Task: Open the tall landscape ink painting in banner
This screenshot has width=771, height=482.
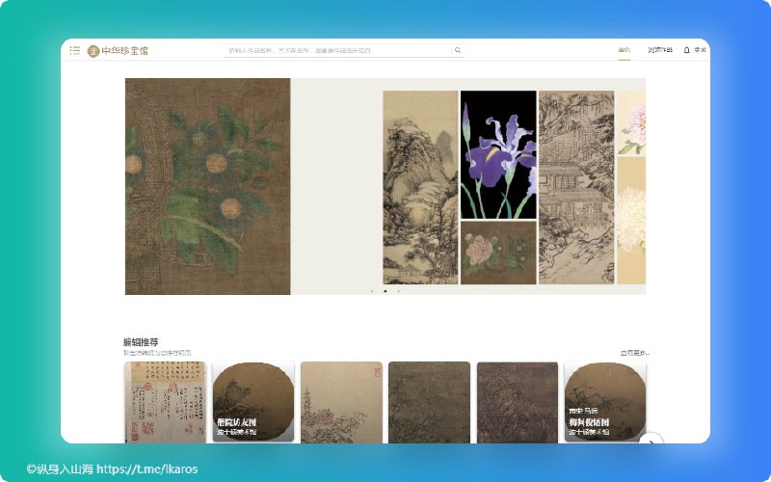Action: [x=420, y=187]
